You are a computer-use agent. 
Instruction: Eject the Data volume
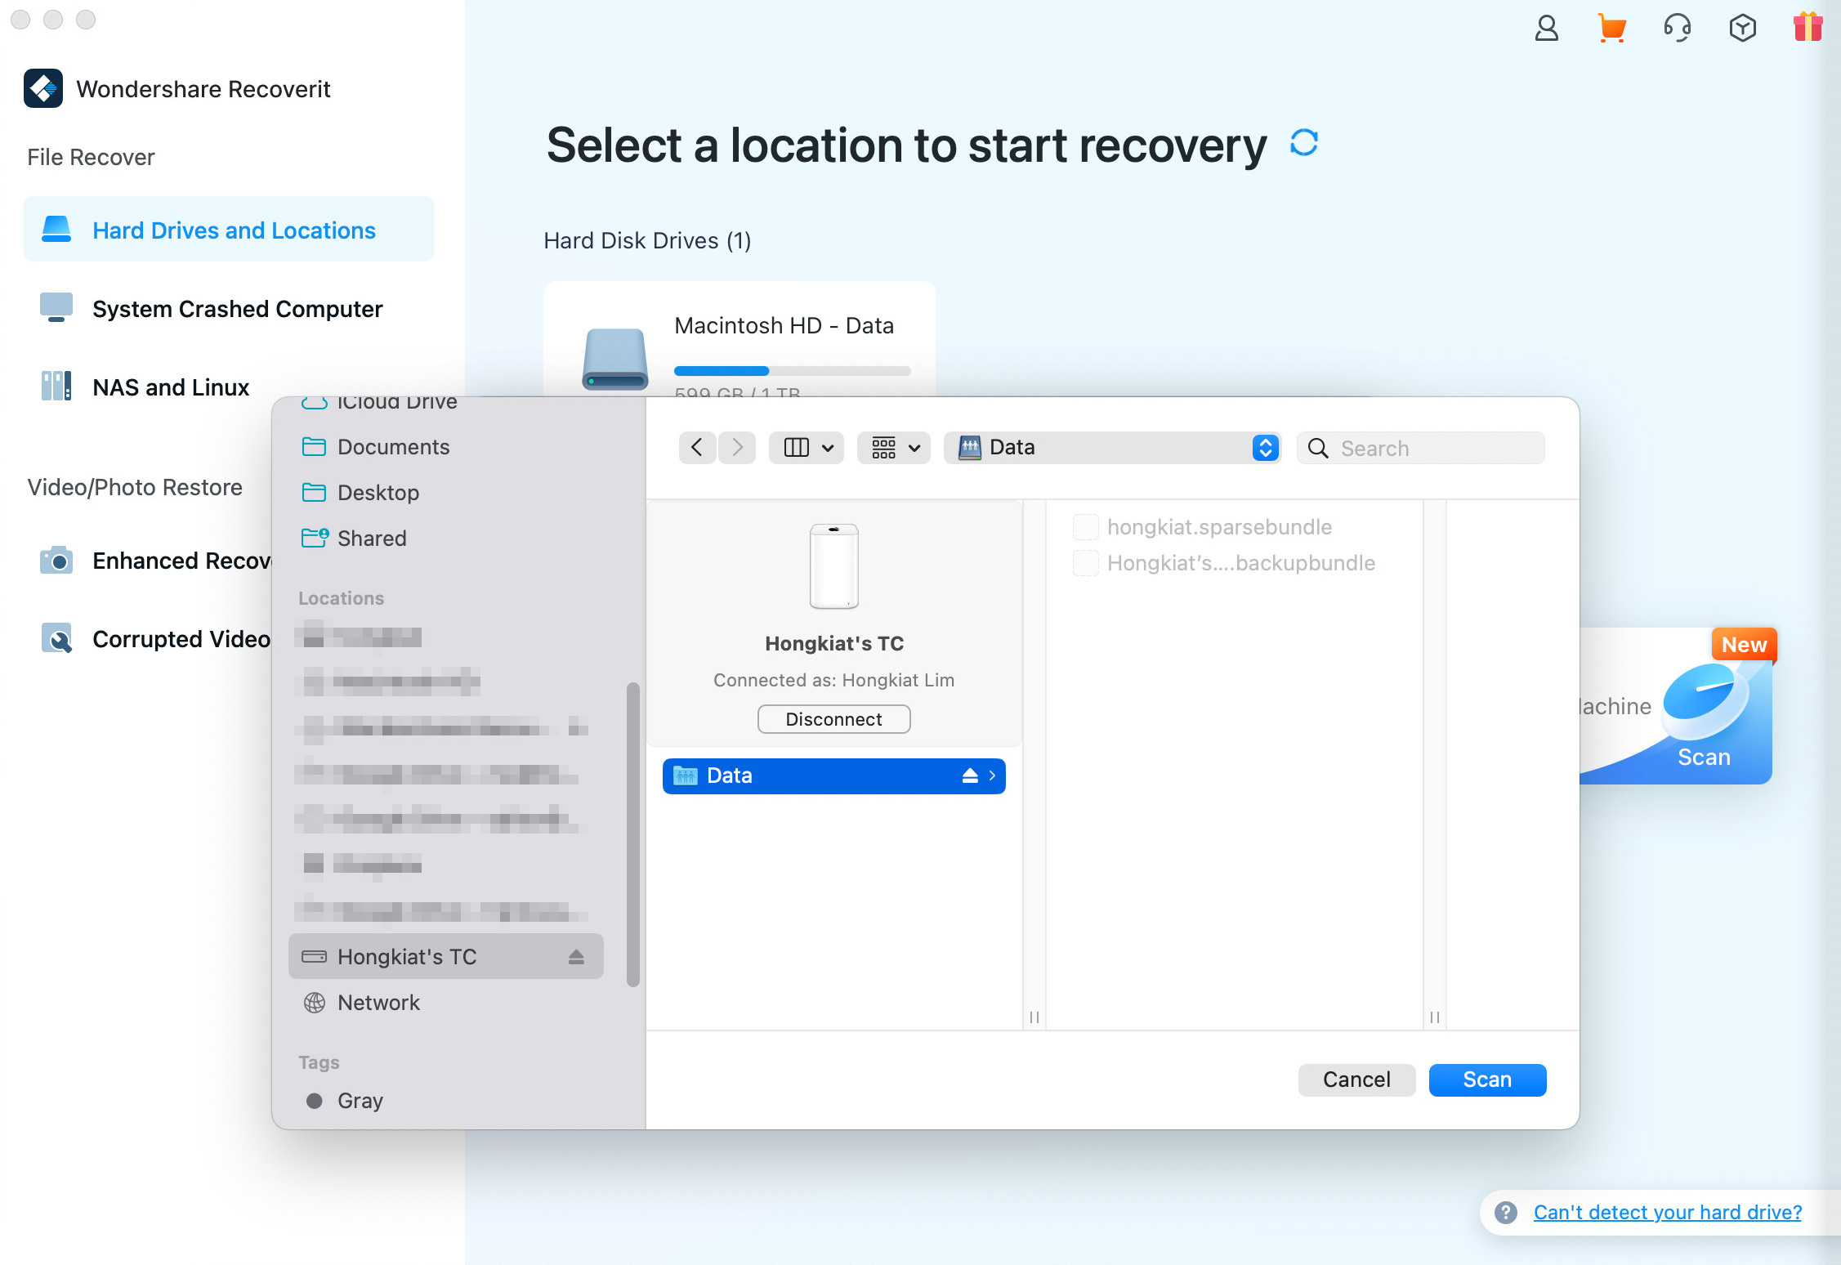click(970, 776)
